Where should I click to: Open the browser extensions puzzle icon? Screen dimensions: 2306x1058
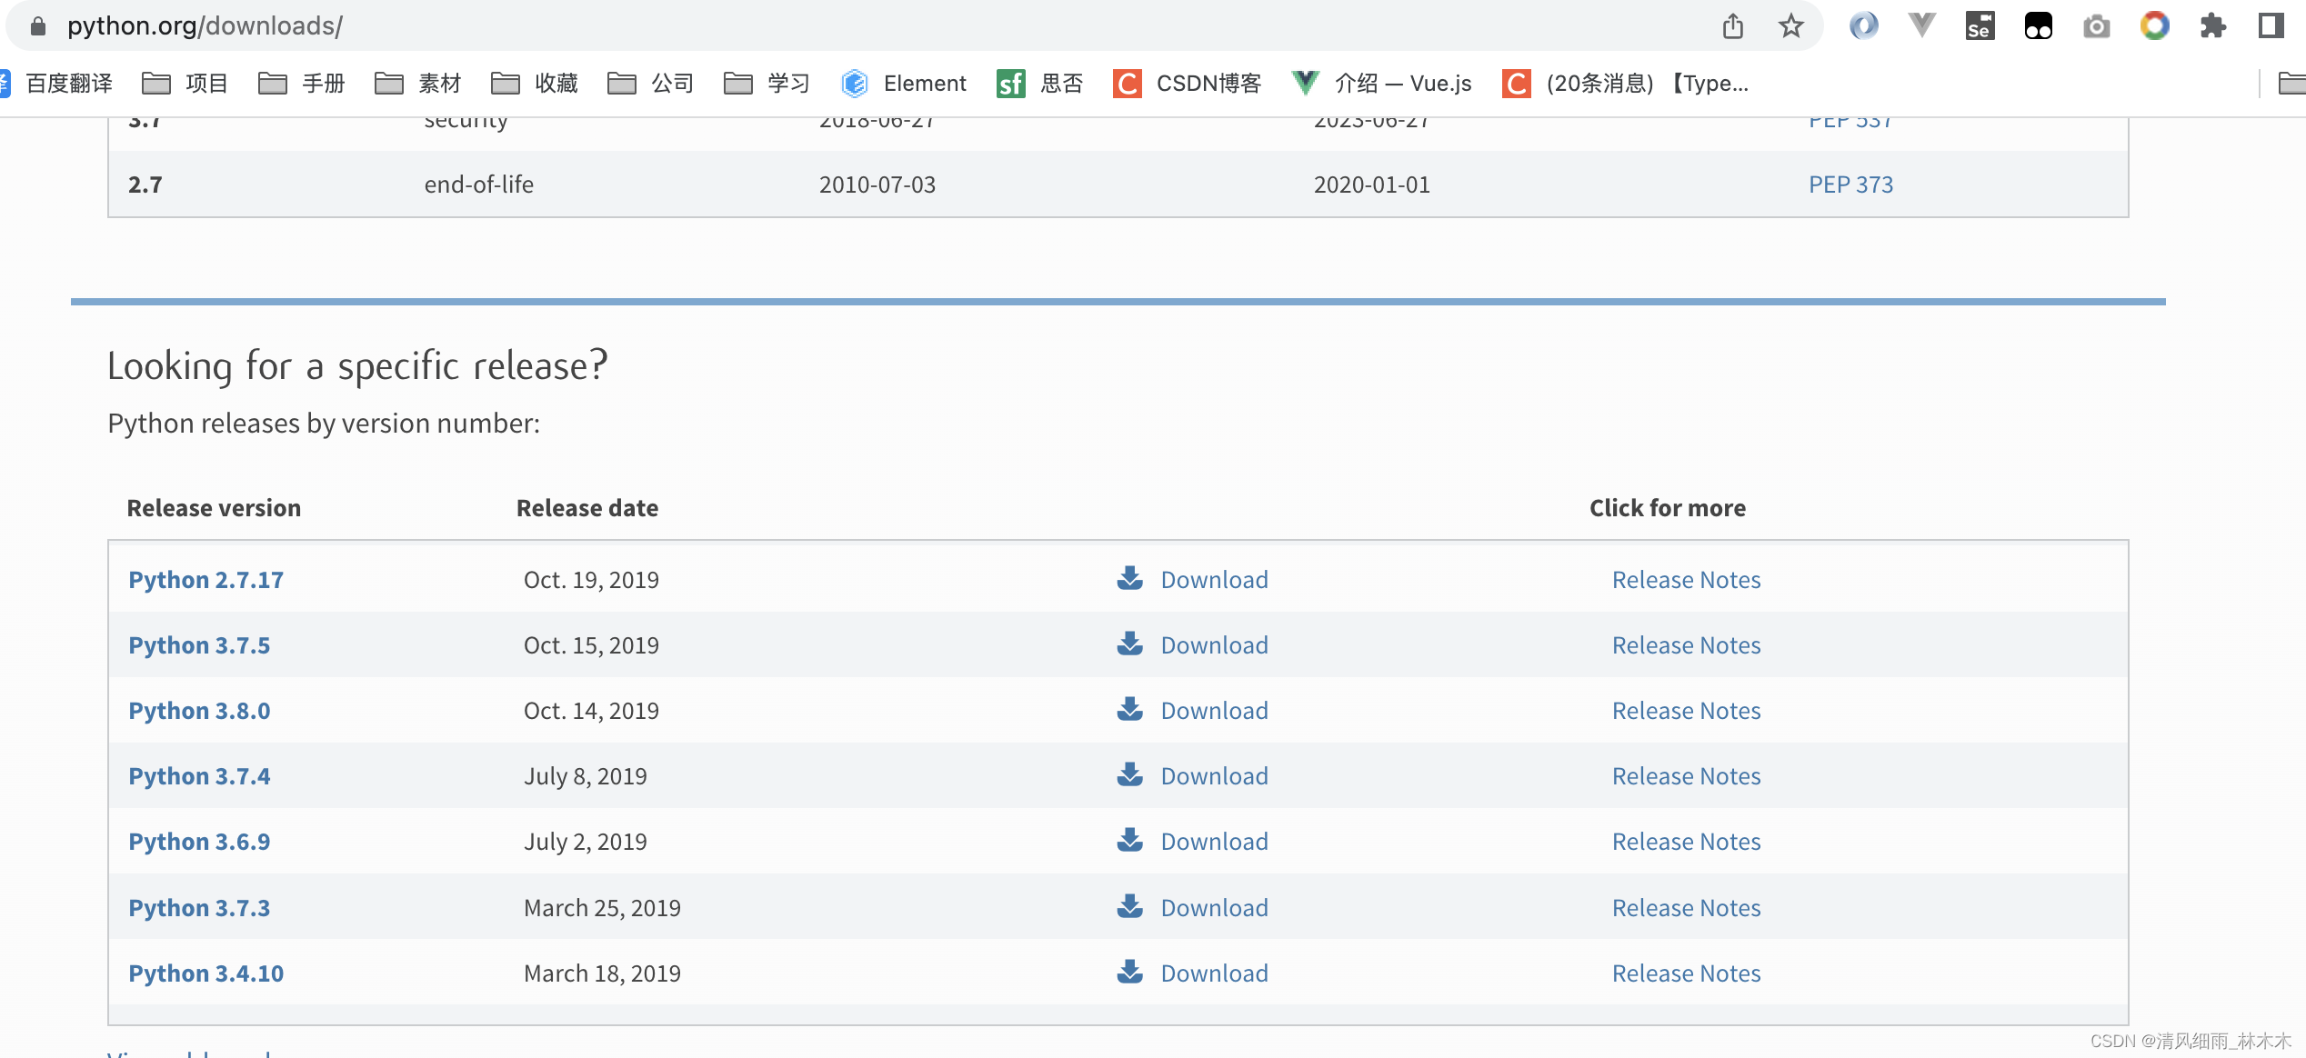pos(2212,26)
